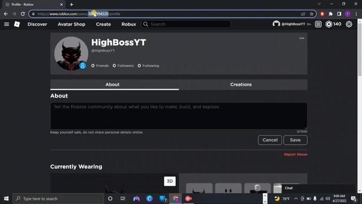Image resolution: width=362 pixels, height=204 pixels.
Task: Click the About description text area
Action: tap(179, 116)
